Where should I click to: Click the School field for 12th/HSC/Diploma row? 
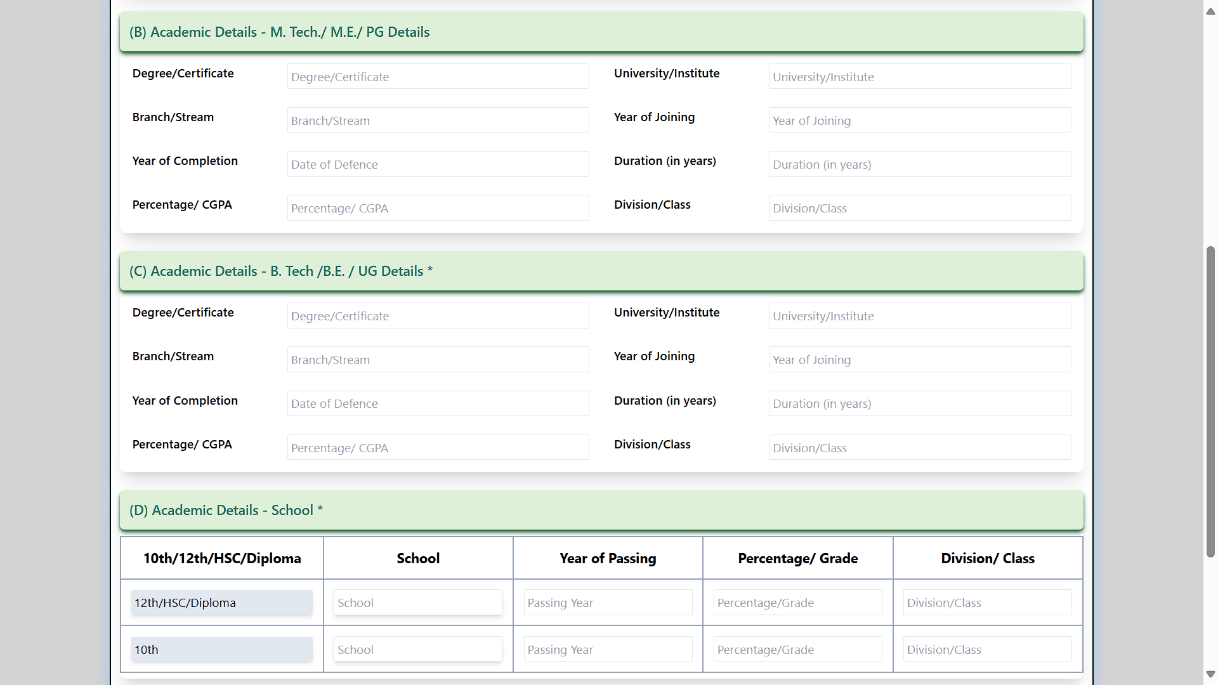[x=417, y=602]
